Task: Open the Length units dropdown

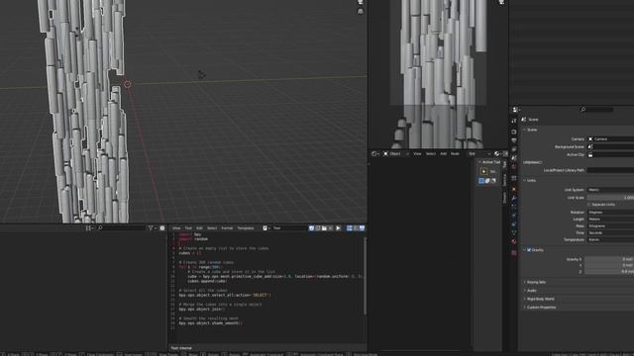Action: pos(610,220)
